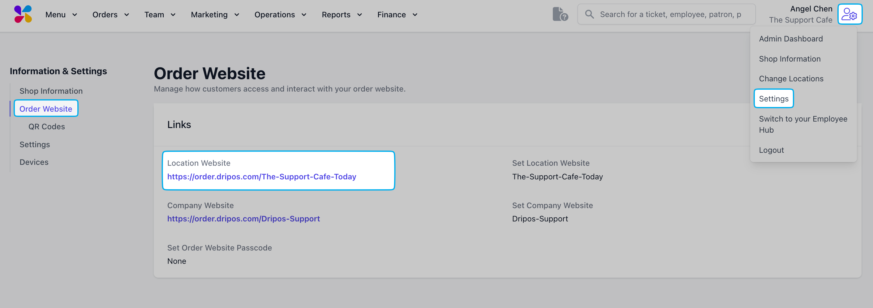The width and height of the screenshot is (873, 308).
Task: Open the user settings profile icon
Action: click(x=849, y=14)
